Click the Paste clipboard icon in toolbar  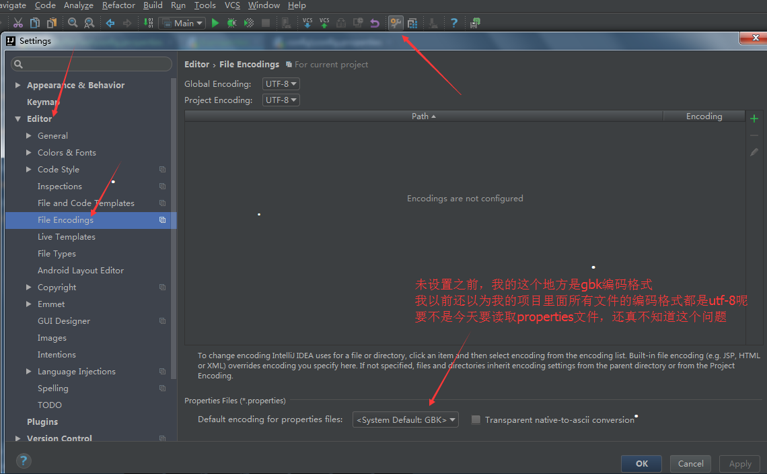(x=51, y=23)
